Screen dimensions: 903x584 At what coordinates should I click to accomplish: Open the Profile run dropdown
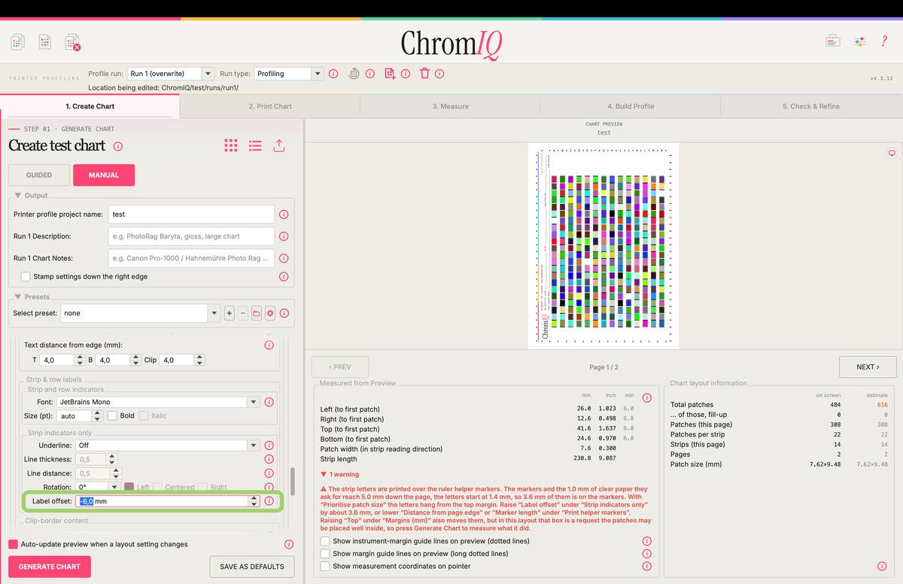171,74
